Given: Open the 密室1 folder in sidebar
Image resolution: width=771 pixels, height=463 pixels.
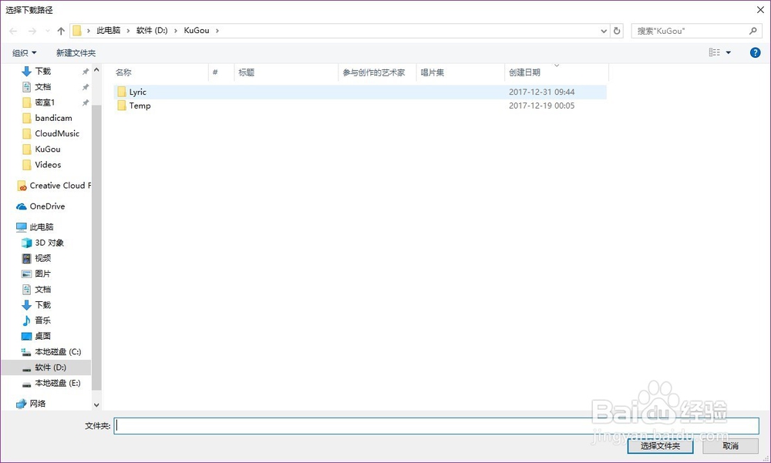Looking at the screenshot, I should point(45,102).
